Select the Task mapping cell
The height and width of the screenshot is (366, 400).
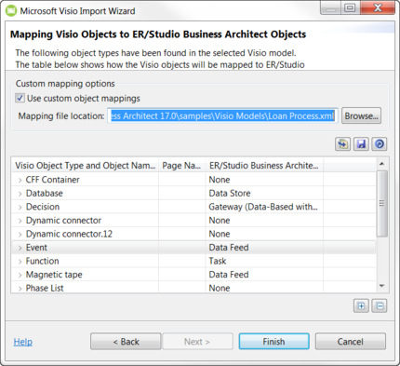point(264,261)
